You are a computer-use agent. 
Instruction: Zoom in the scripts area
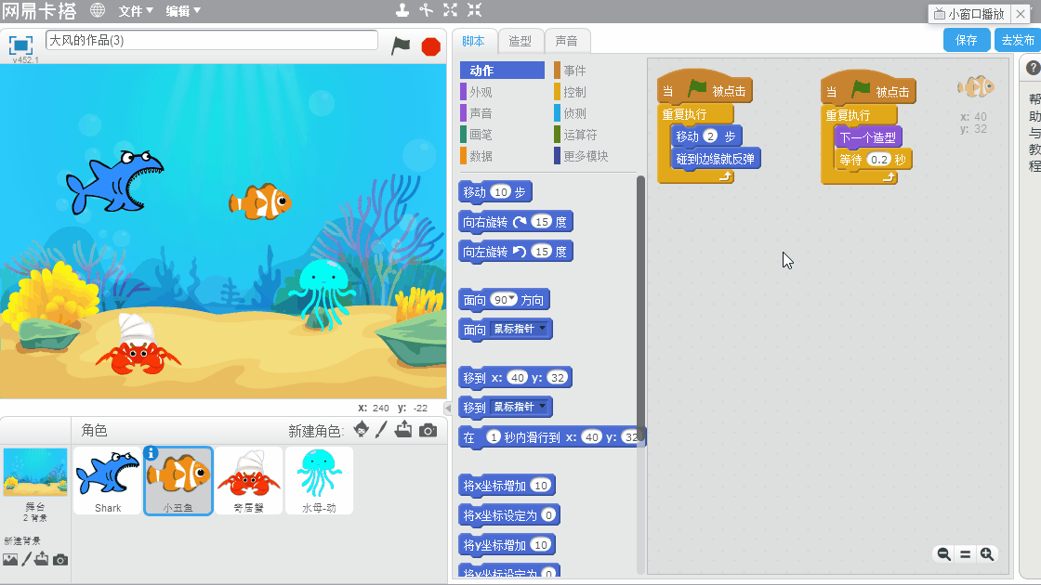(987, 553)
